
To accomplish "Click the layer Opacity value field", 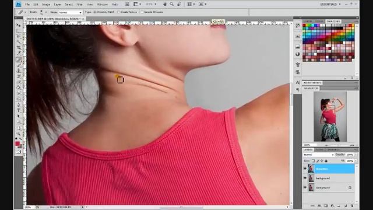I will point(350,155).
